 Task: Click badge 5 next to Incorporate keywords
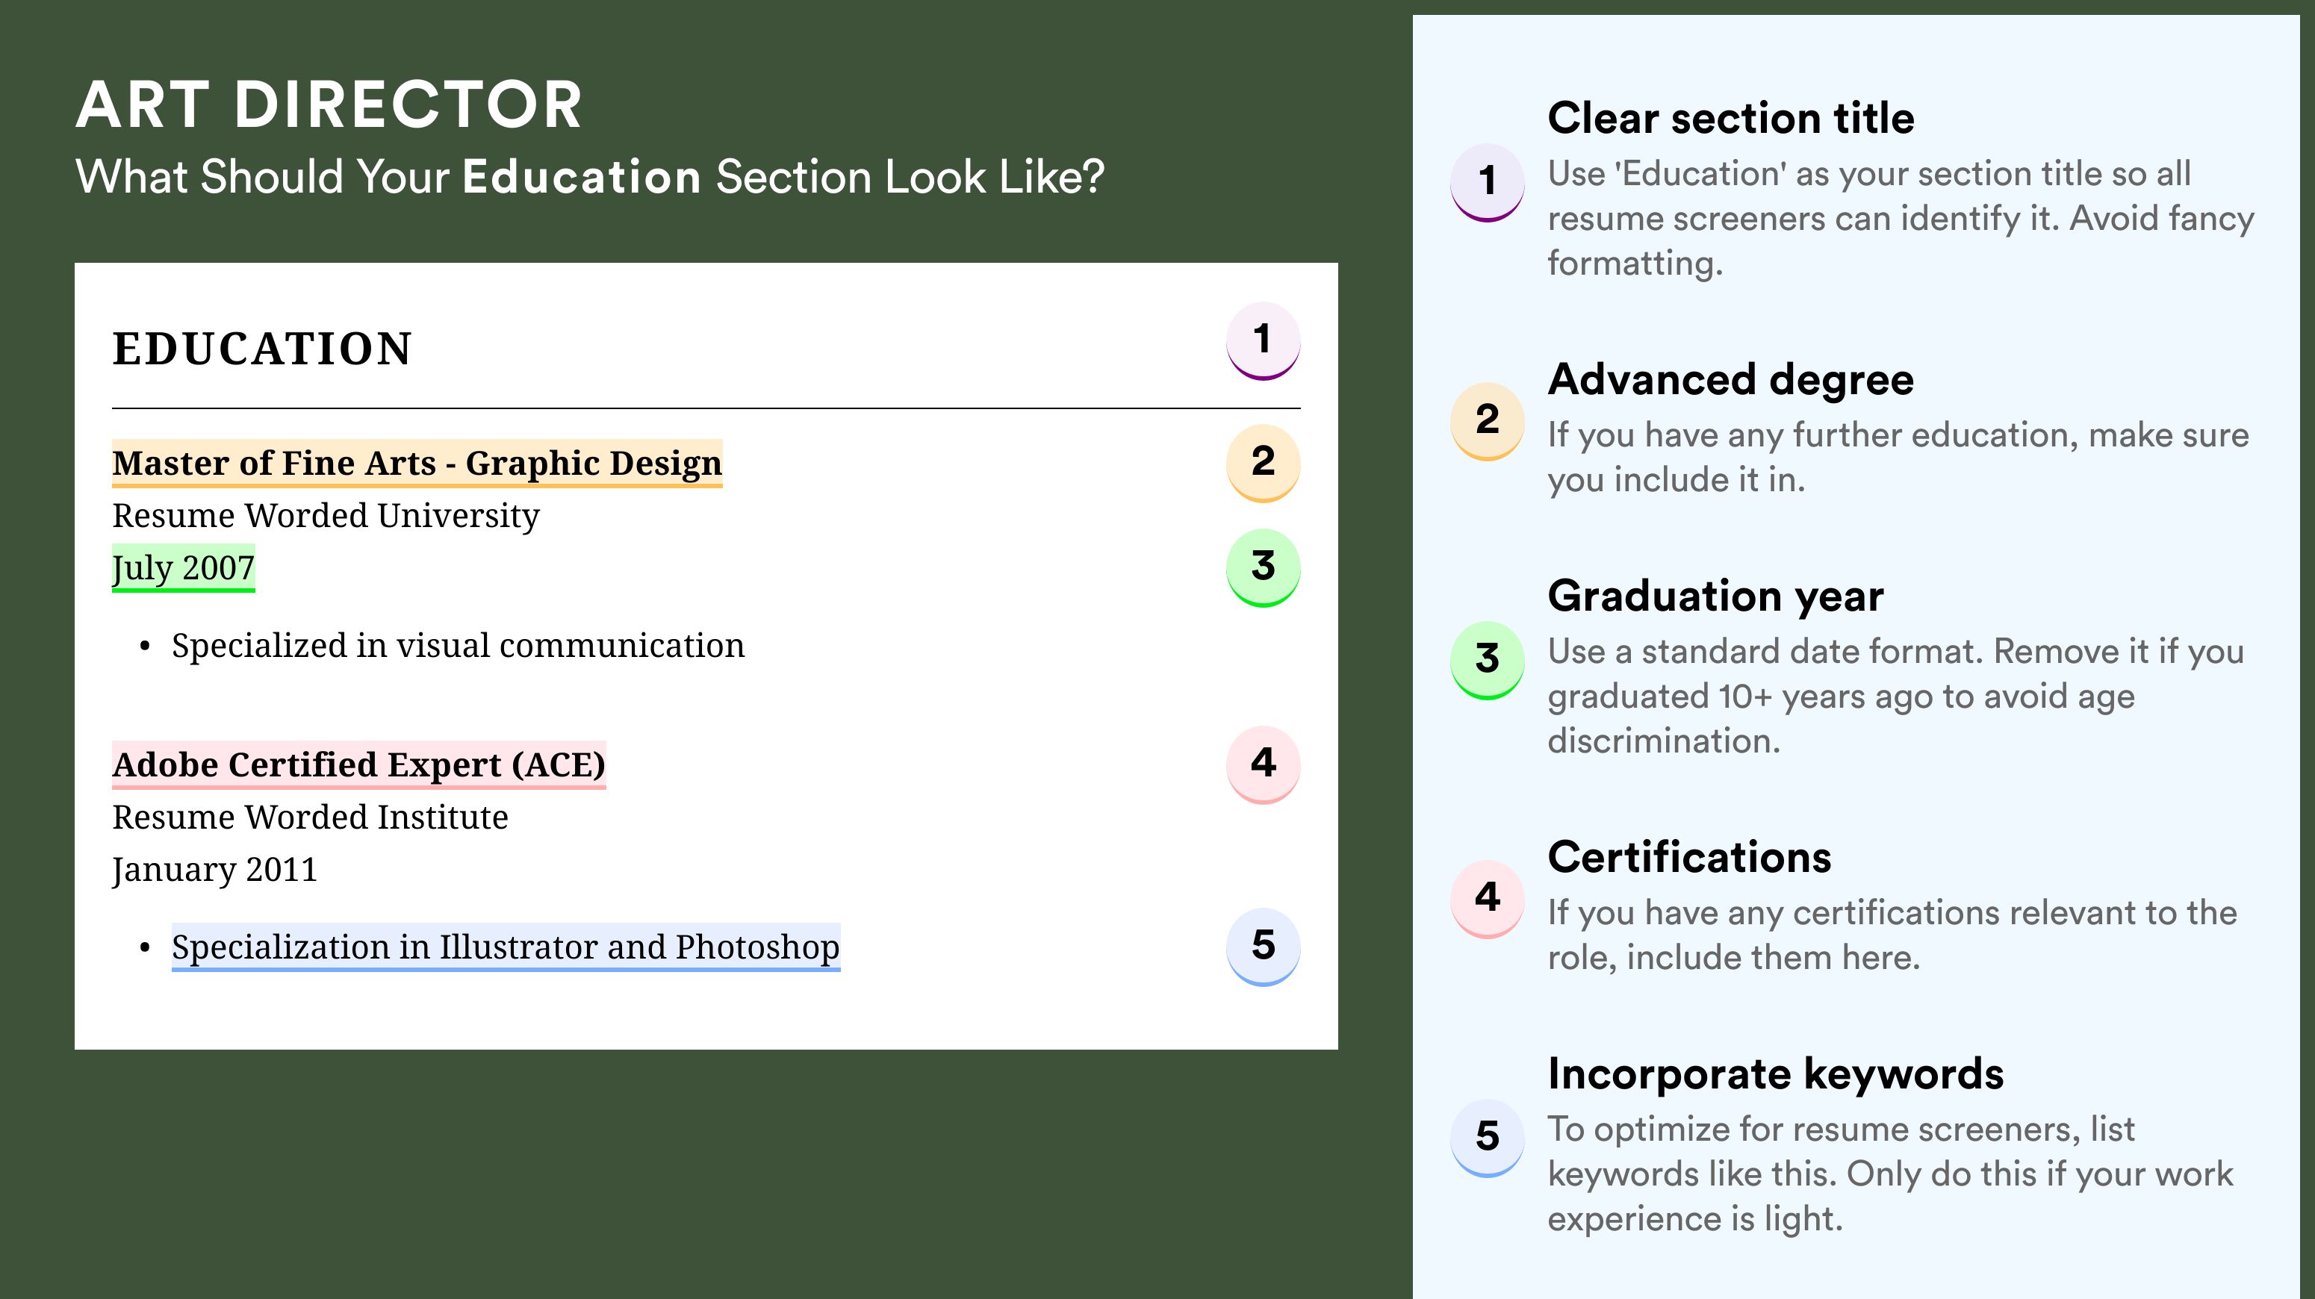tap(1486, 1138)
